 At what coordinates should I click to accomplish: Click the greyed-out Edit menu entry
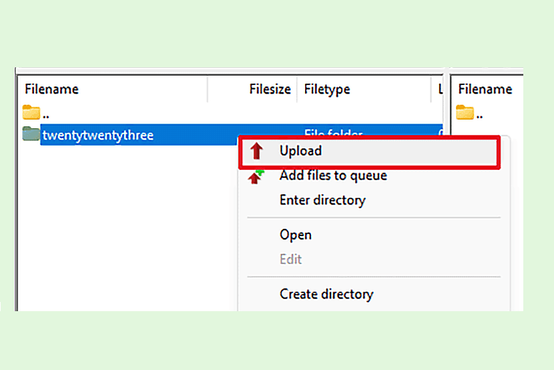(x=291, y=259)
